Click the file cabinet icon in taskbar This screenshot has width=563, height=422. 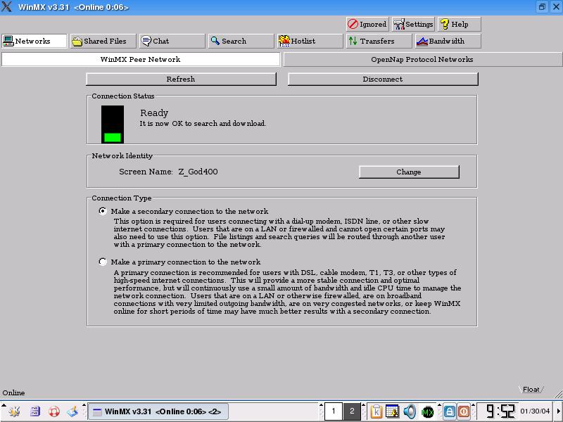point(34,411)
